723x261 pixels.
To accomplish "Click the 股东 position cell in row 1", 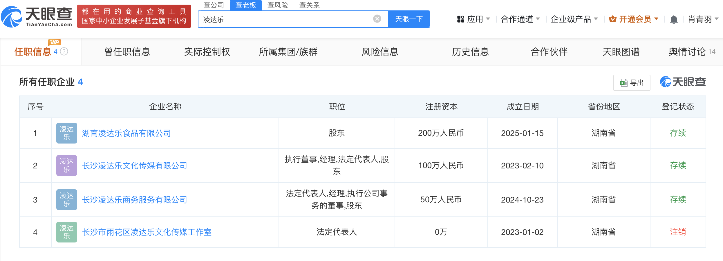I will [x=337, y=133].
